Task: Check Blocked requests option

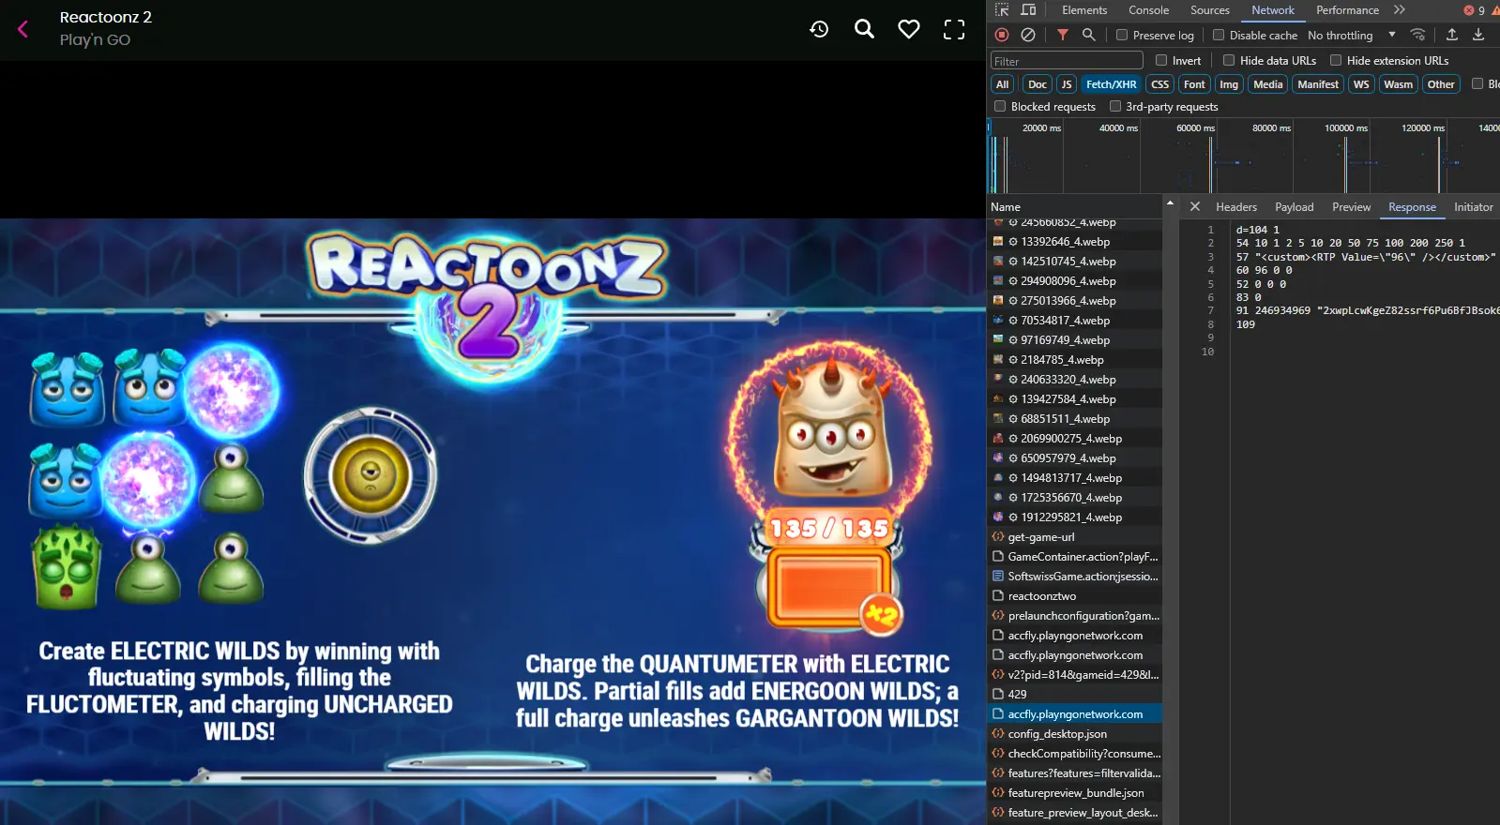Action: [1000, 106]
